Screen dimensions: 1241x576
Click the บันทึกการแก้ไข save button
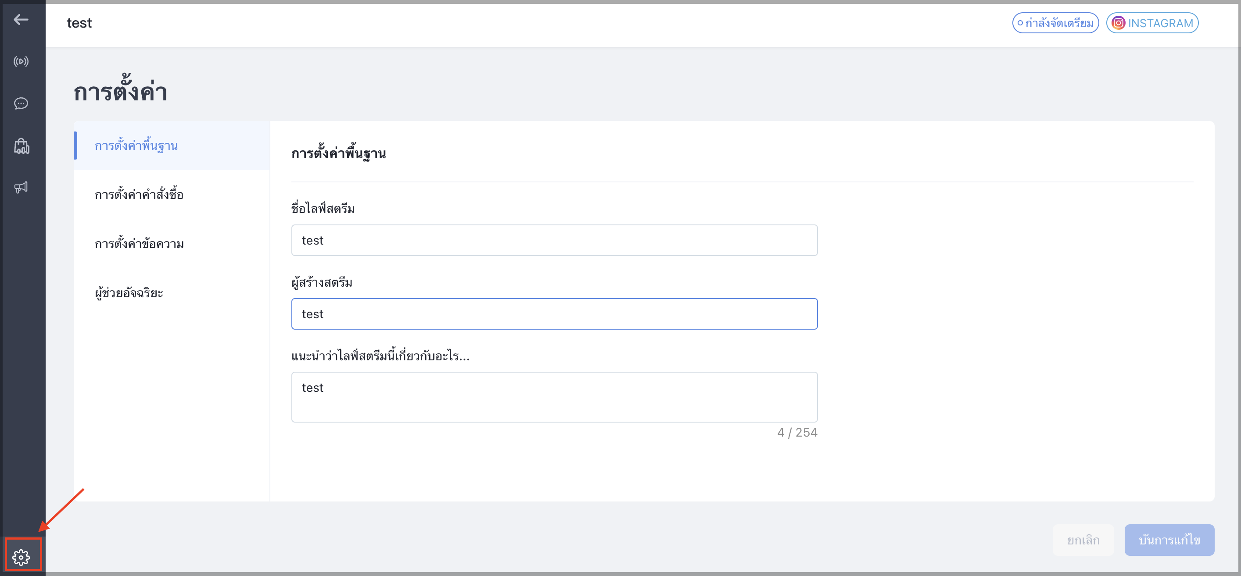coord(1169,540)
